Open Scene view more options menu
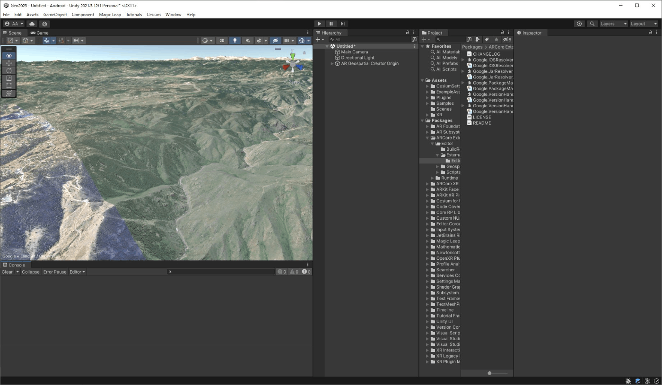Image resolution: width=662 pixels, height=385 pixels. [308, 33]
